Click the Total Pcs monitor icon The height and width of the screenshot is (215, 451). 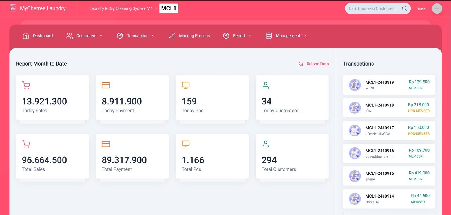(185, 144)
